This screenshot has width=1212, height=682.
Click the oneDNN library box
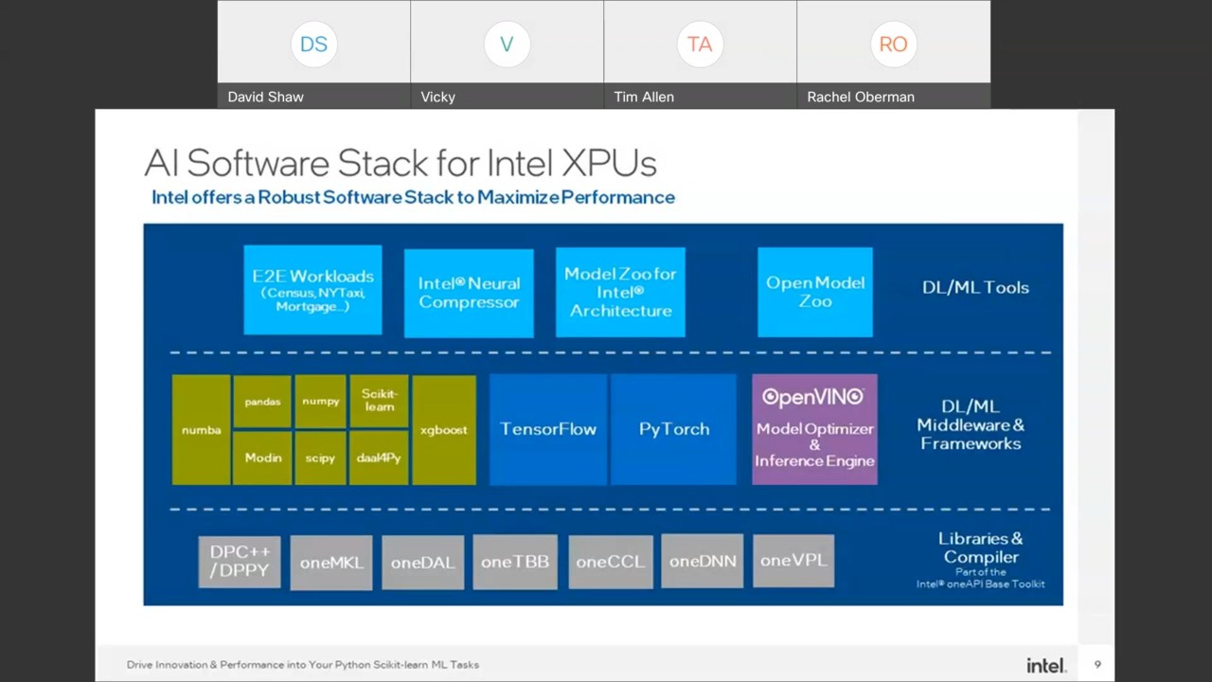click(703, 561)
